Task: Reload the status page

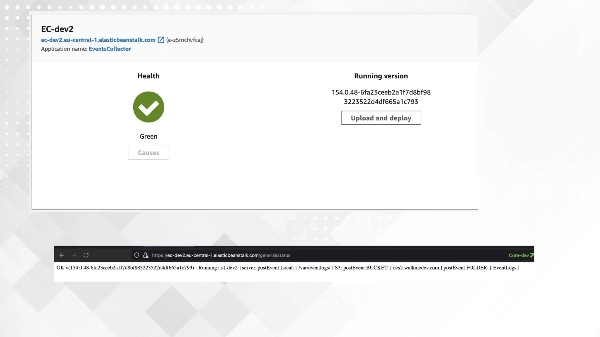Action: point(86,255)
